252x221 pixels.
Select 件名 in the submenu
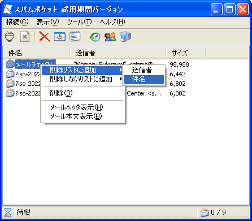(x=144, y=79)
